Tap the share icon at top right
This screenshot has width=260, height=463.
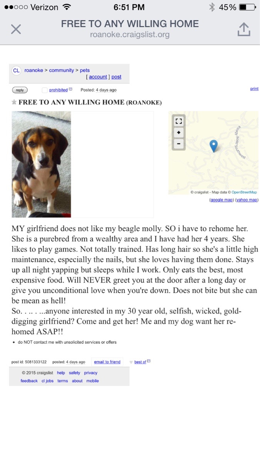coord(243,29)
